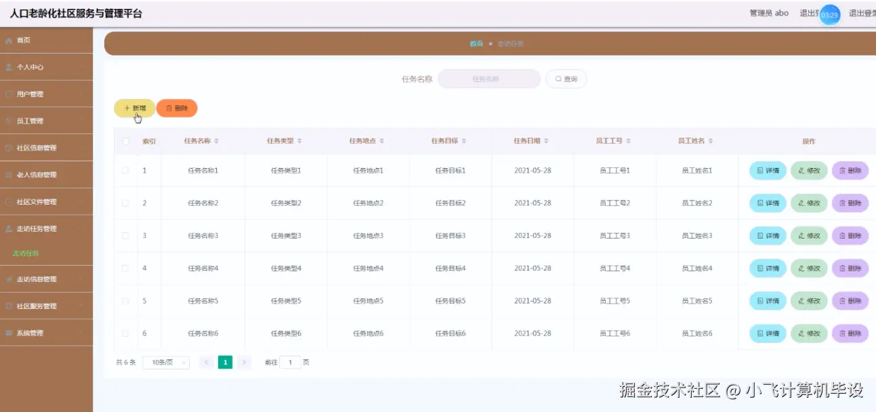Image resolution: width=876 pixels, height=412 pixels.
Task: Toggle the select-all checkbox in table header
Action: (125, 142)
